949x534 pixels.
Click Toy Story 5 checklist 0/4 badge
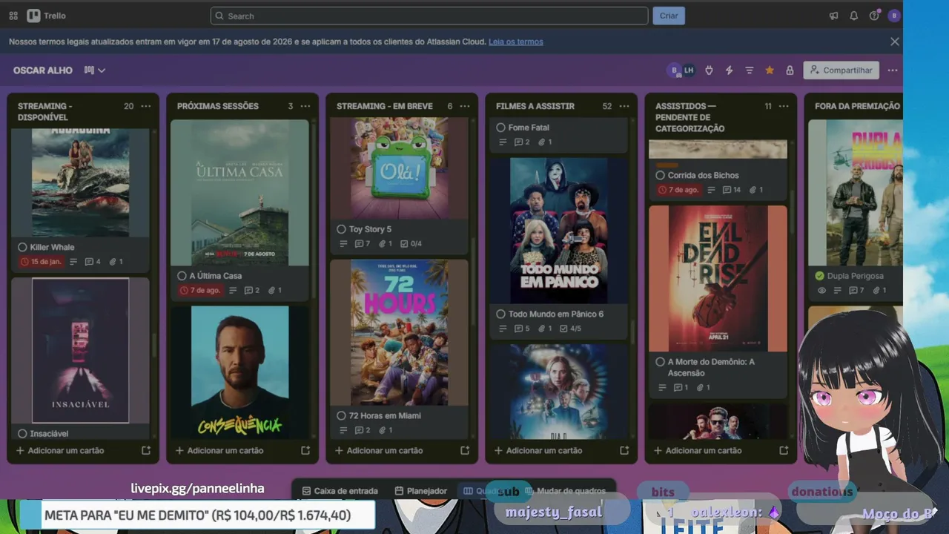coord(411,243)
